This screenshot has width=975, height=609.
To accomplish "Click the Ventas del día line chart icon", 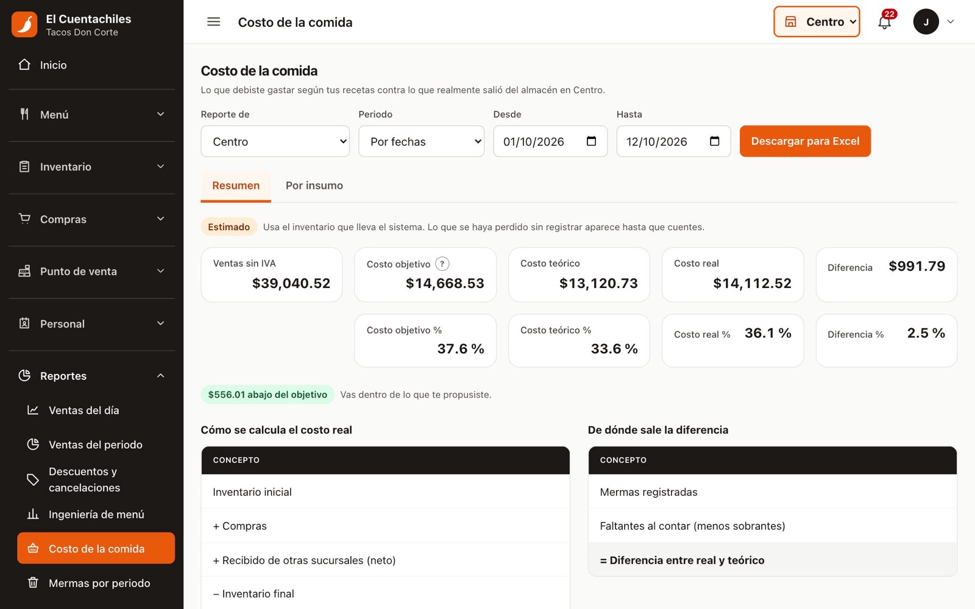I will click(x=33, y=410).
